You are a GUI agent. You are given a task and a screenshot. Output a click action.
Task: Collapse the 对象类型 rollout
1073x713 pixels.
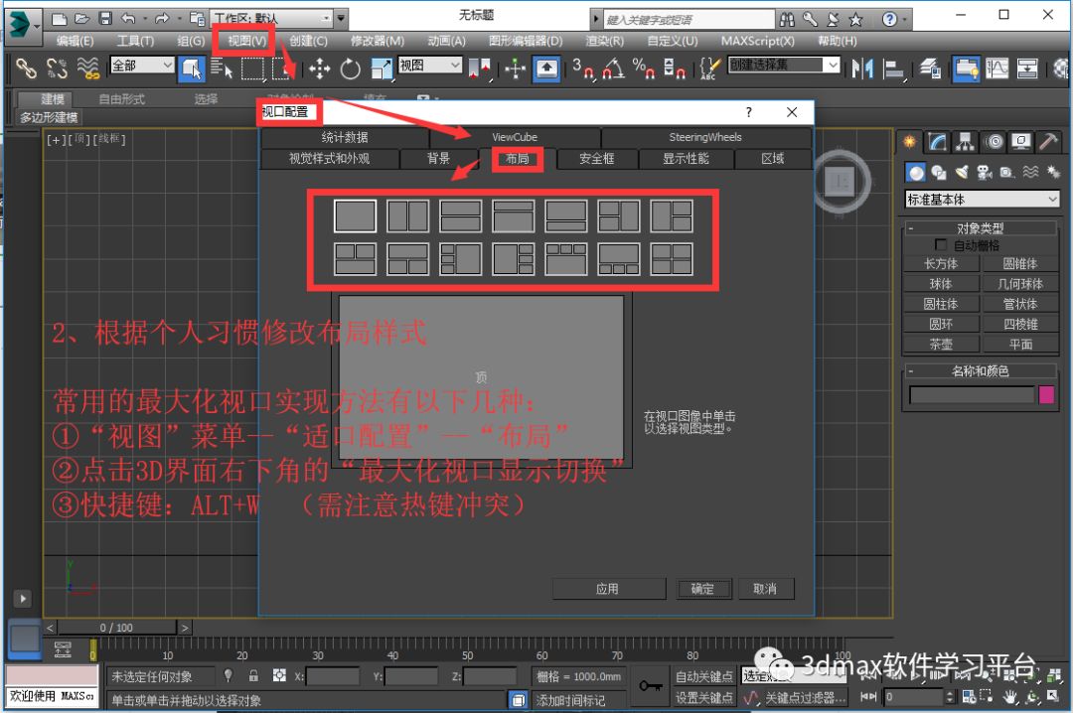point(981,227)
